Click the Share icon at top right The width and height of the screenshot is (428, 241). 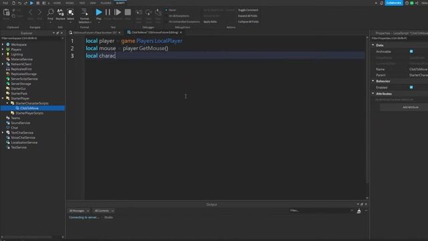click(x=417, y=3)
